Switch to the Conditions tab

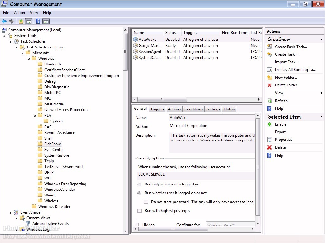tap(194, 109)
